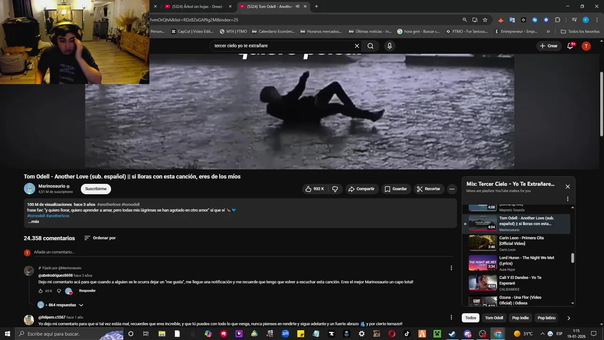This screenshot has height=340, width=604.
Task: Open Zoom from the taskbar
Action: [285, 334]
